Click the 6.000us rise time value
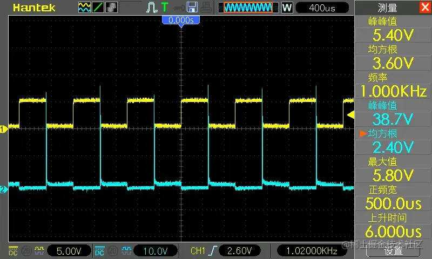Image resolution: width=432 pixels, height=259 pixels. [x=393, y=232]
